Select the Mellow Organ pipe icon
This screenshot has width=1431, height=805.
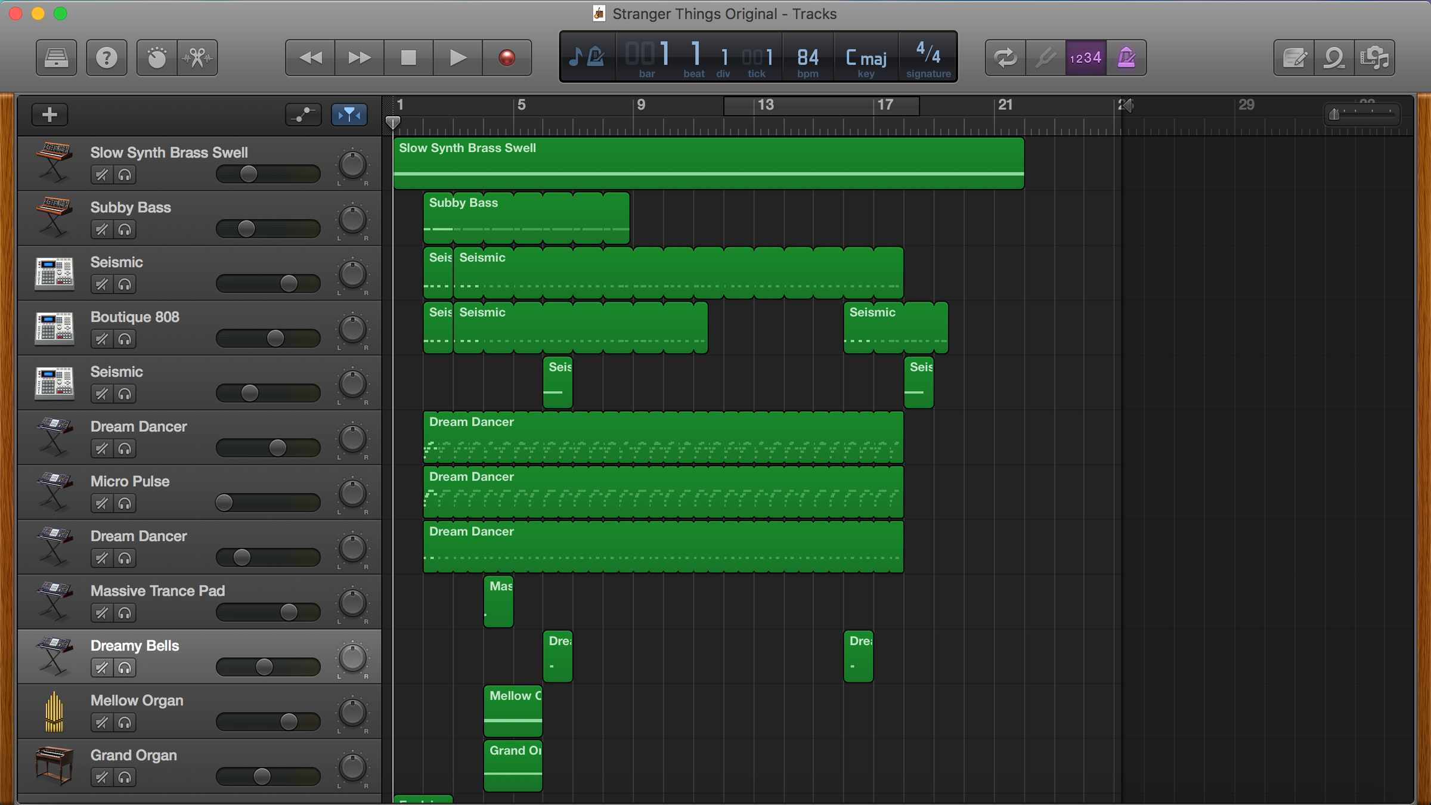[54, 711]
